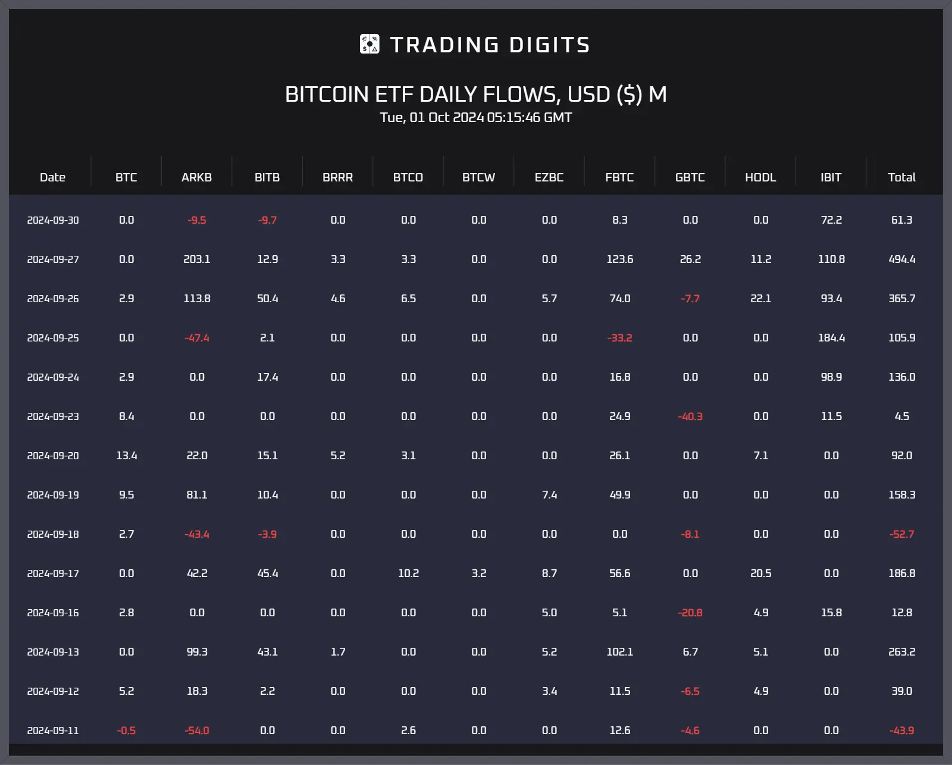The height and width of the screenshot is (765, 952).
Task: Select the BTCW column header
Action: [479, 177]
